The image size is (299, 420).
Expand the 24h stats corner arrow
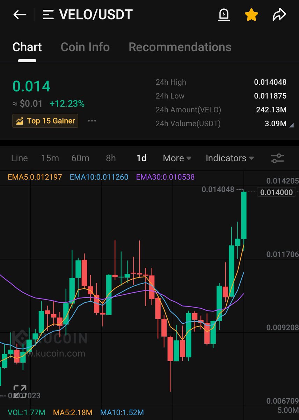(x=292, y=125)
